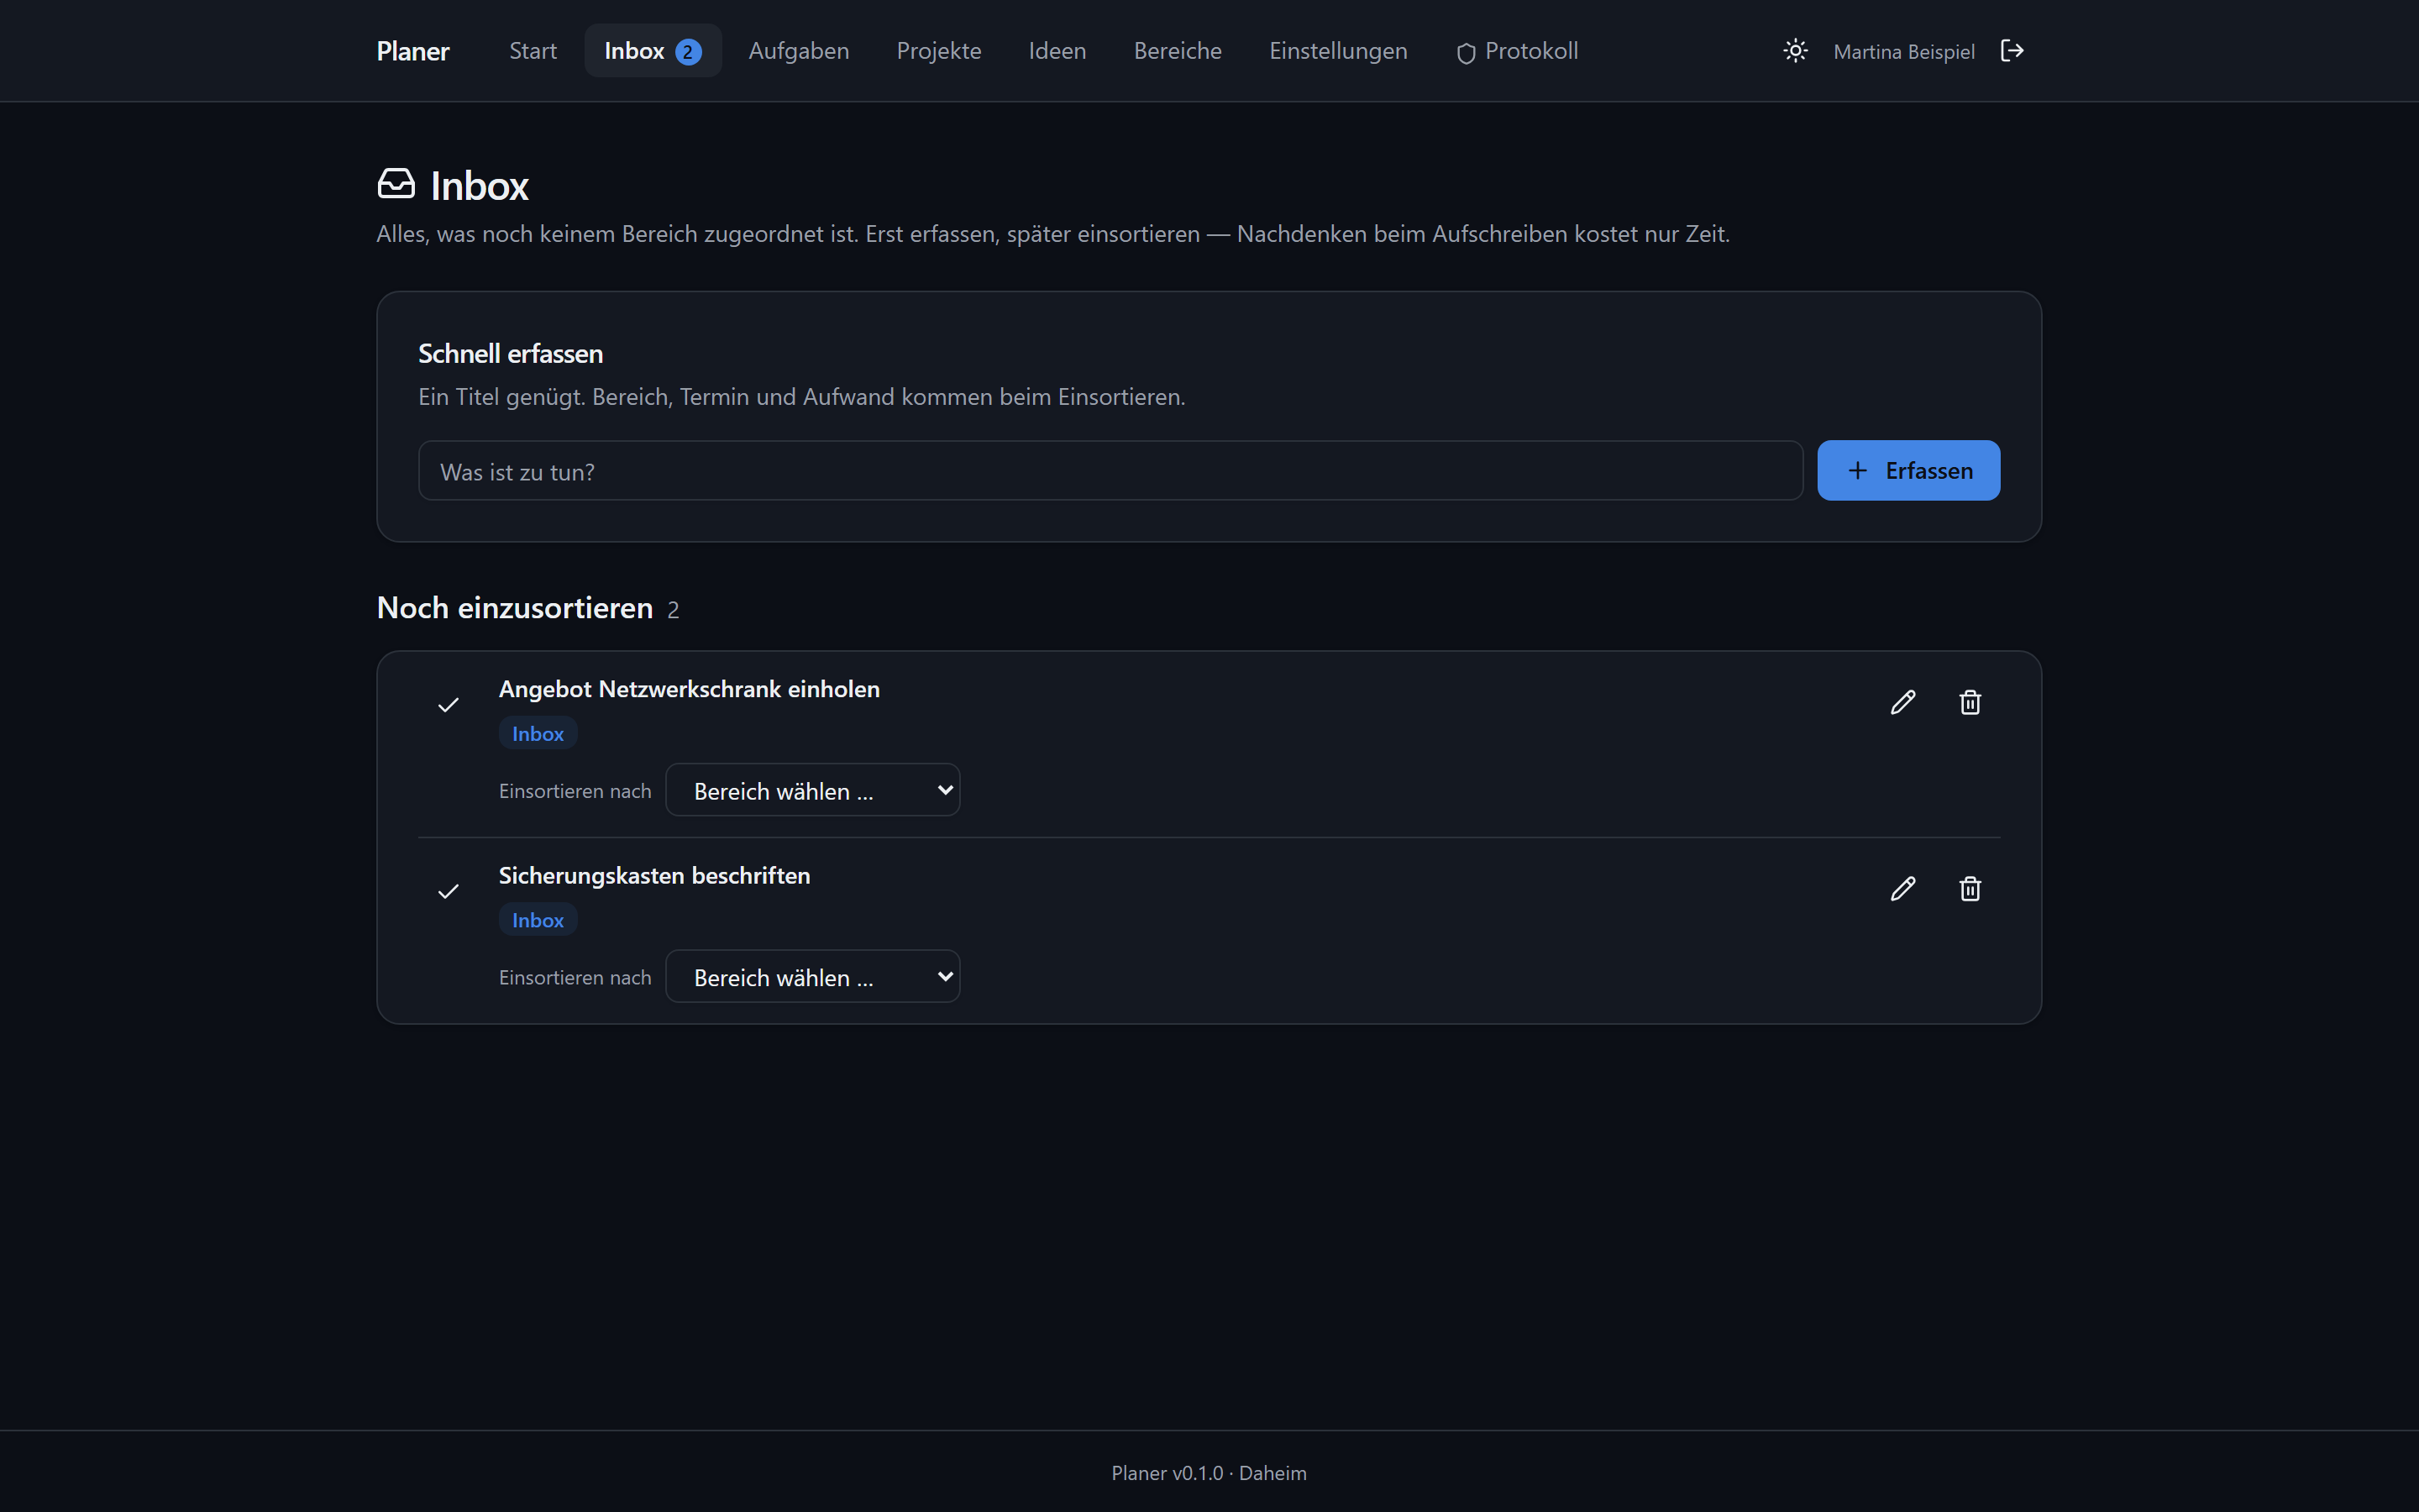
Task: Open Bereich wählen dropdown for Netzwerkschrank task
Action: [813, 790]
